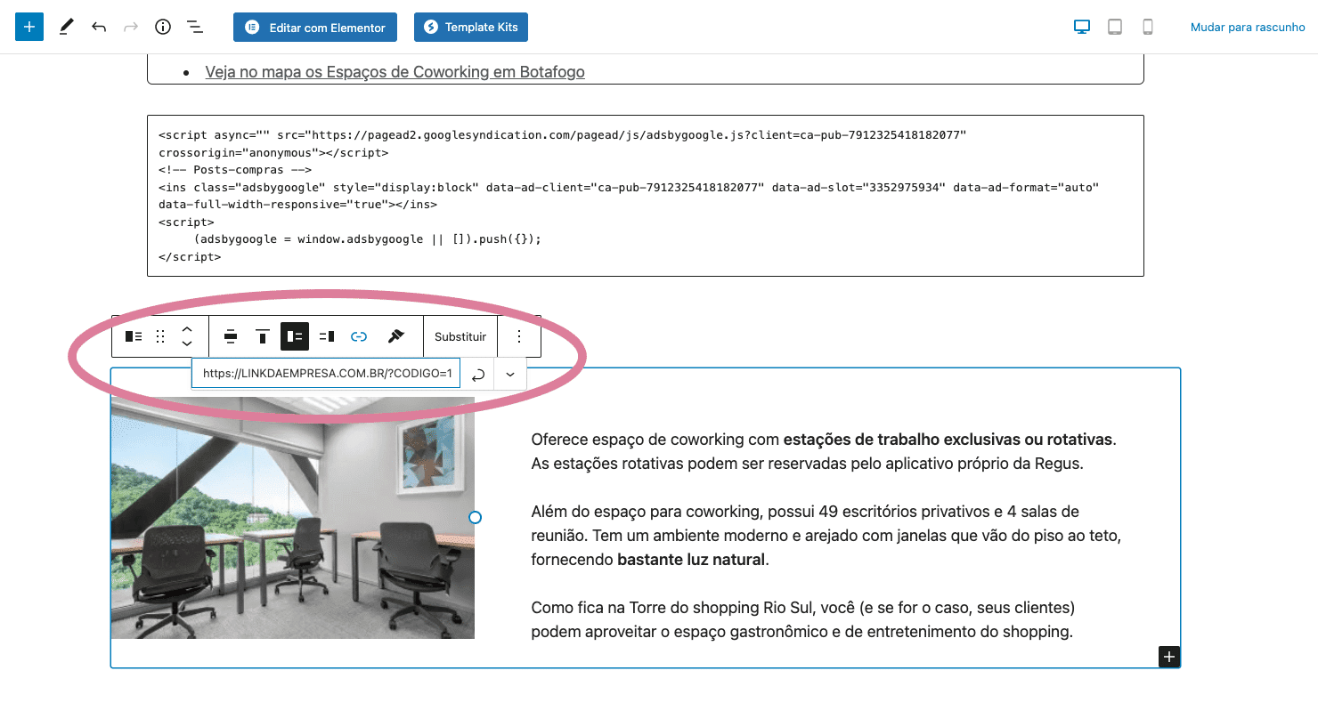Switch to mobile preview
Image resolution: width=1318 pixels, height=727 pixels.
(x=1148, y=27)
